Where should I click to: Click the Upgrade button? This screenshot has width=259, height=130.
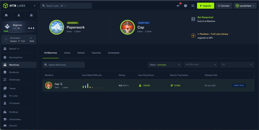[x=205, y=6]
